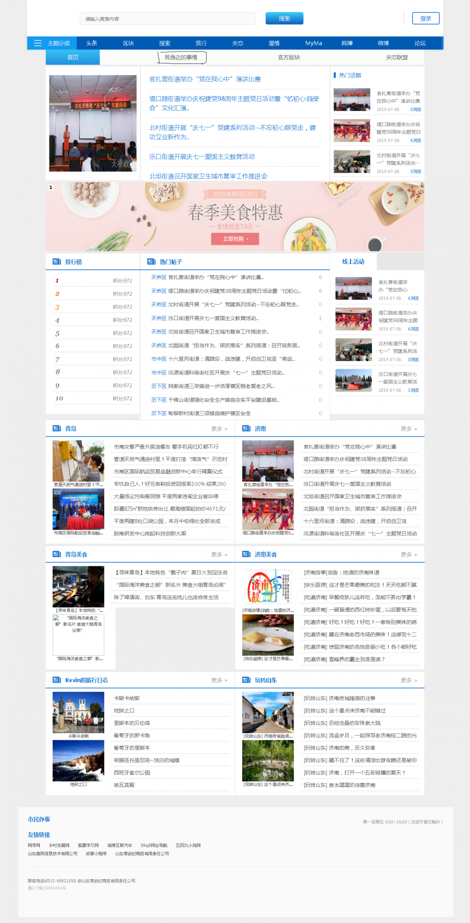Open the 乡村发展网 friendly link

click(x=59, y=845)
